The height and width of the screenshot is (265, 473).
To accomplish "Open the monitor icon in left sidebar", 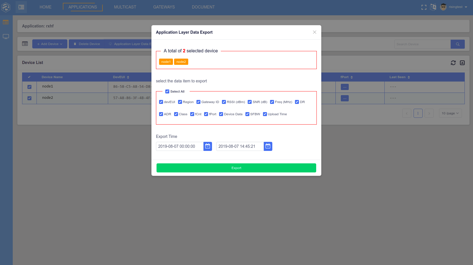I will coord(6,37).
